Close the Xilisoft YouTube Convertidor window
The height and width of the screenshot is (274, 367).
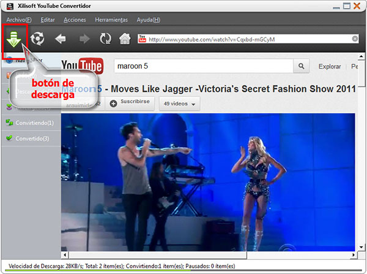click(357, 6)
